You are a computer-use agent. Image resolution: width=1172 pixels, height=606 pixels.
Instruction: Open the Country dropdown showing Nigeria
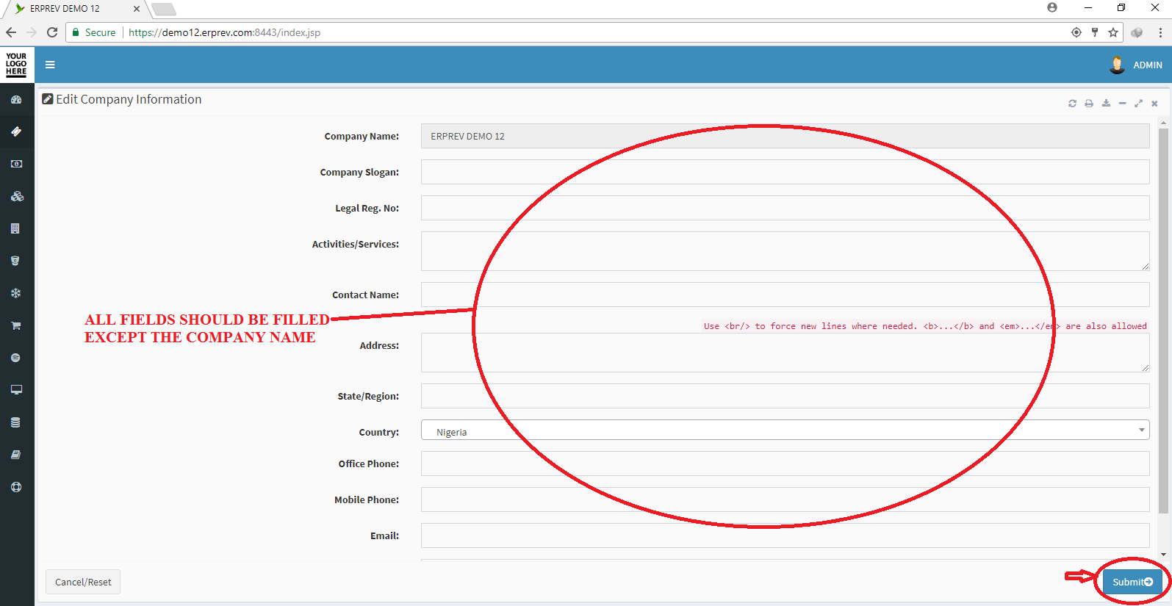tap(785, 430)
